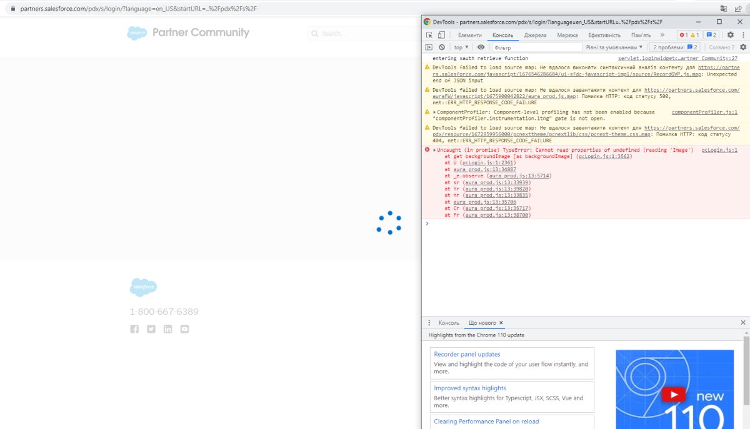Open console settings via the gear beside Сховано 2
Image resolution: width=750 pixels, height=429 pixels.
coord(743,47)
